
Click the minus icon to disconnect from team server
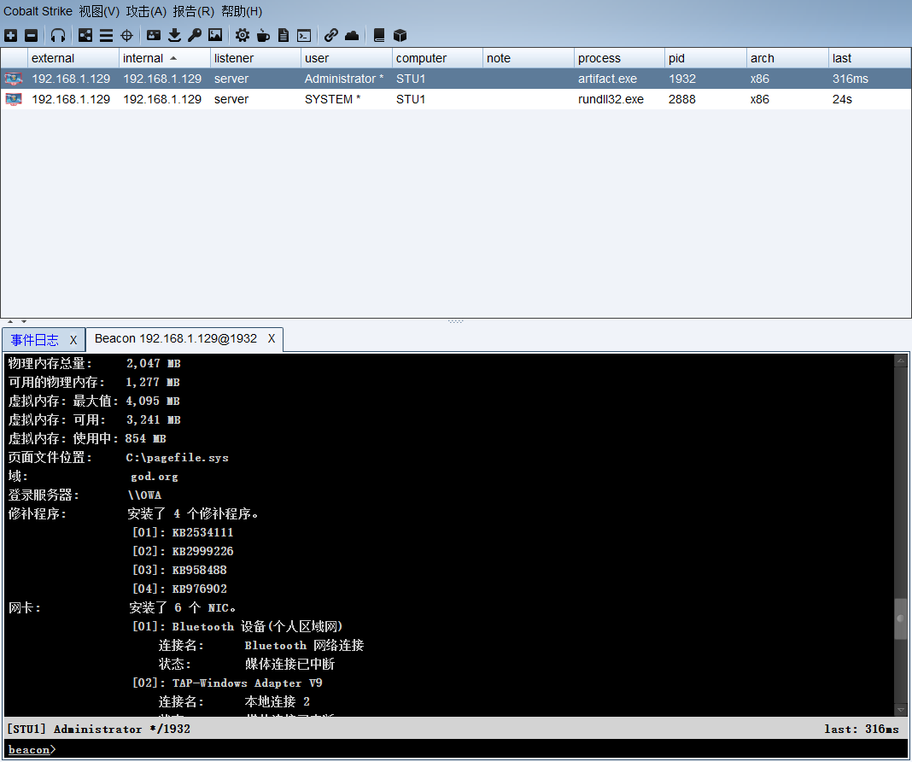[32, 36]
